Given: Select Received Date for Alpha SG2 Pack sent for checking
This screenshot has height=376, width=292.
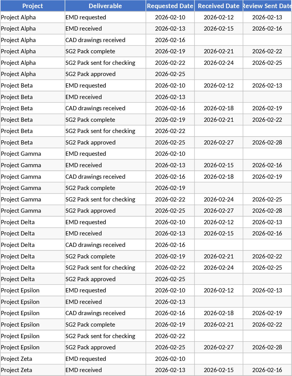Looking at the screenshot, I should pyautogui.click(x=219, y=63).
